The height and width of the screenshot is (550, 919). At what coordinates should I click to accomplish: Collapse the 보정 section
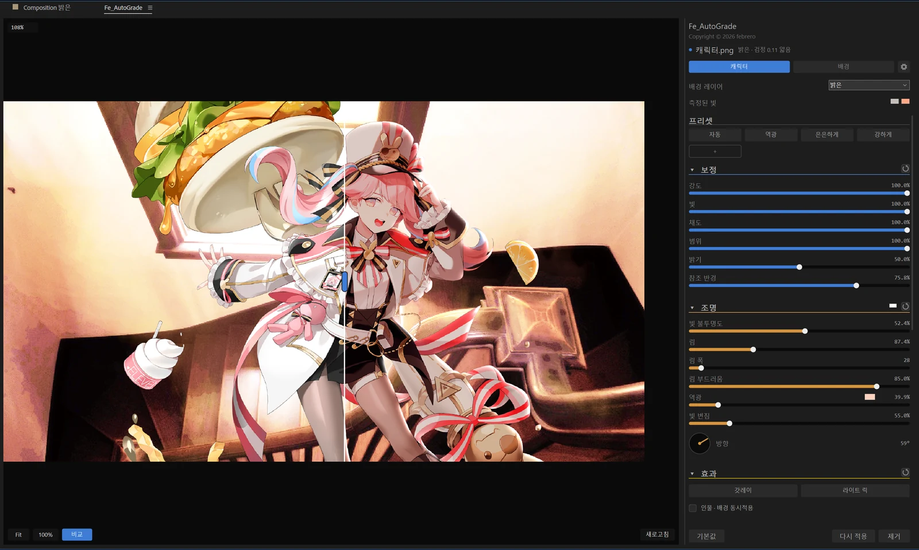tap(692, 170)
